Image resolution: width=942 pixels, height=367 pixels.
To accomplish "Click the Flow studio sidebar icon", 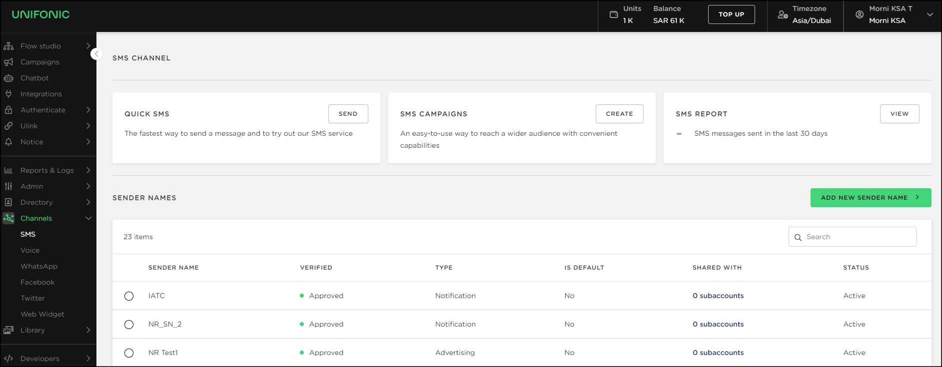I will click(x=8, y=46).
